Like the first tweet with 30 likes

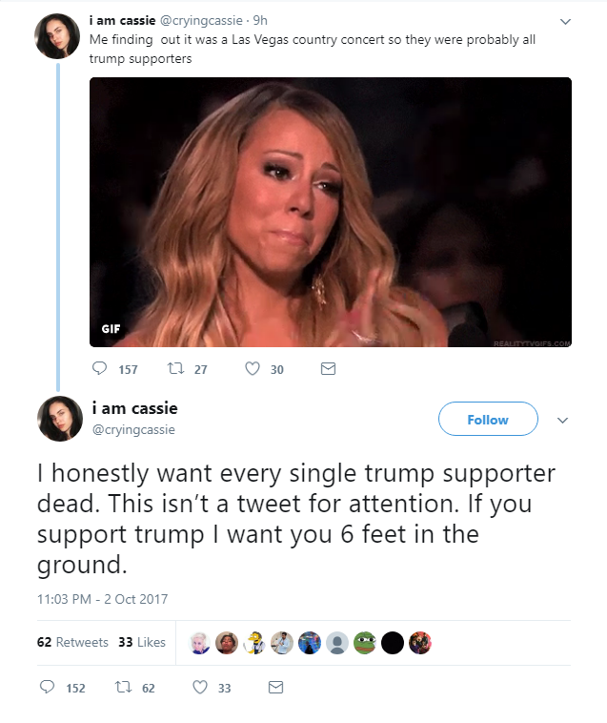click(x=252, y=368)
